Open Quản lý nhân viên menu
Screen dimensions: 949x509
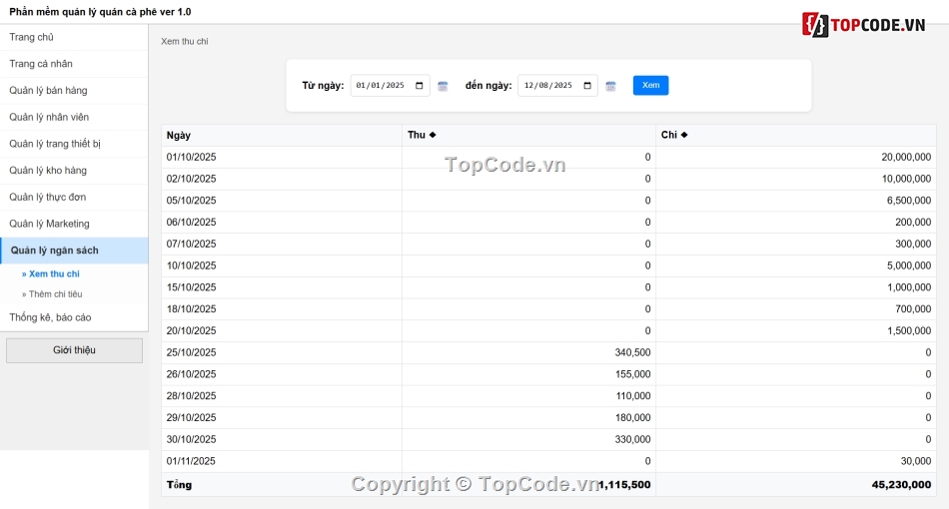74,117
